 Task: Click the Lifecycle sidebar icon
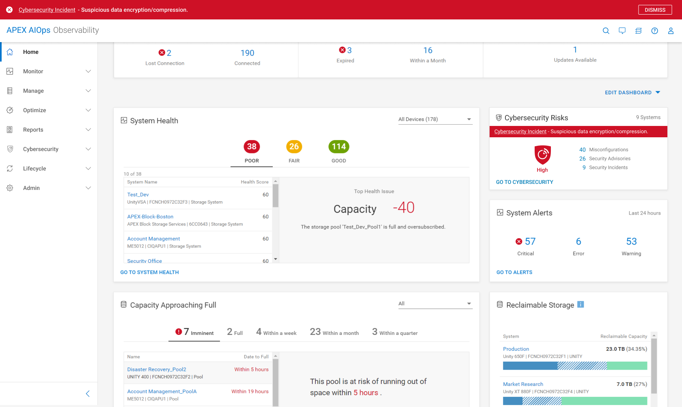[10, 168]
